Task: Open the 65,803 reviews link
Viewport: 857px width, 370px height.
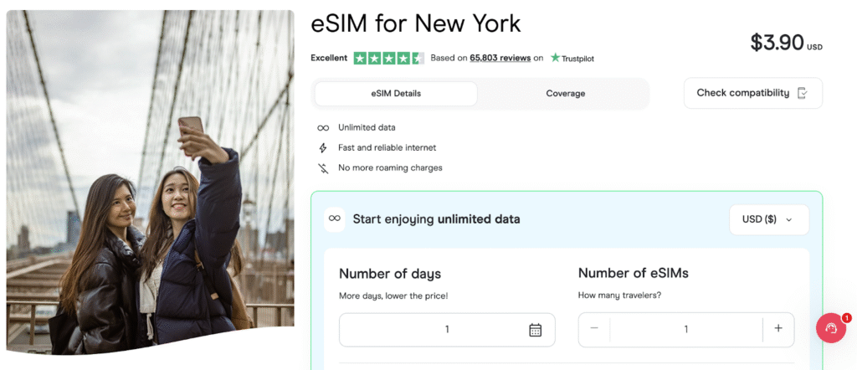Action: (500, 59)
